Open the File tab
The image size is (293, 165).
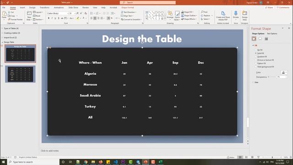click(x=4, y=7)
